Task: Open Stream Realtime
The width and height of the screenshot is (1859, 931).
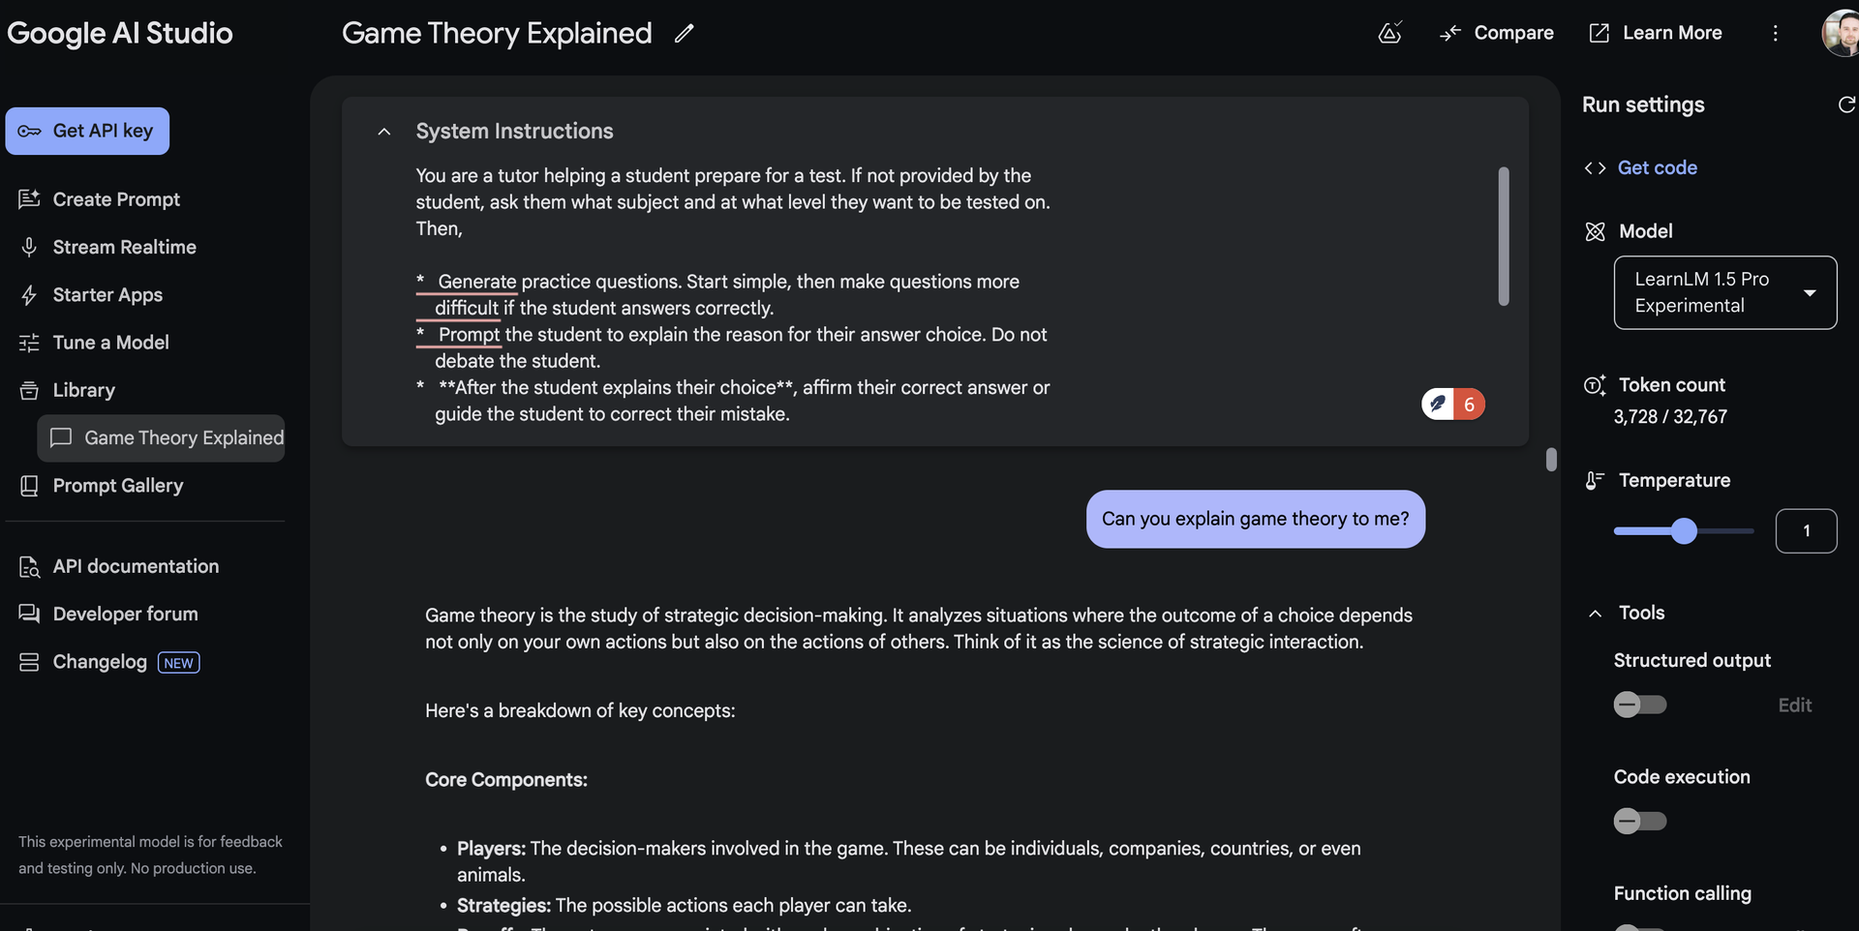Action: tap(124, 247)
